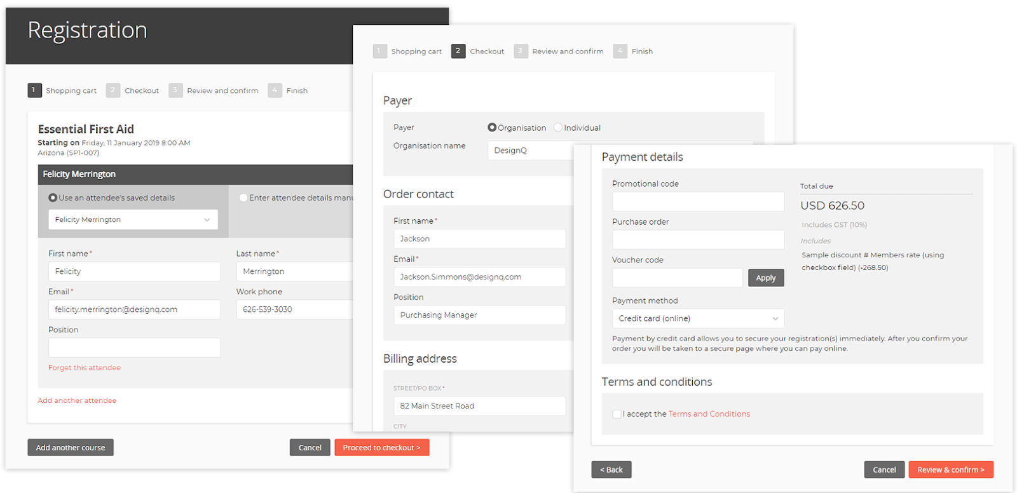
Task: Click the Purchase order field
Action: [698, 240]
